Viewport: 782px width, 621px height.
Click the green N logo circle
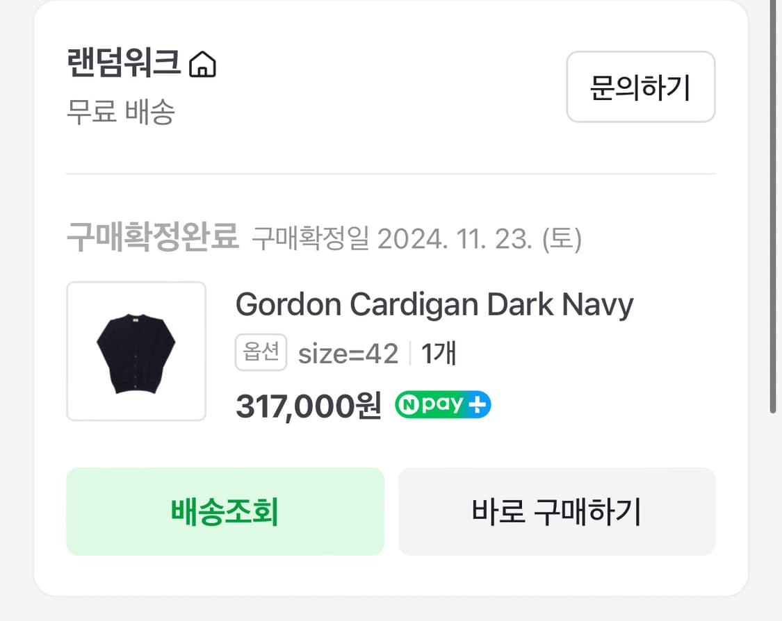[x=406, y=405]
